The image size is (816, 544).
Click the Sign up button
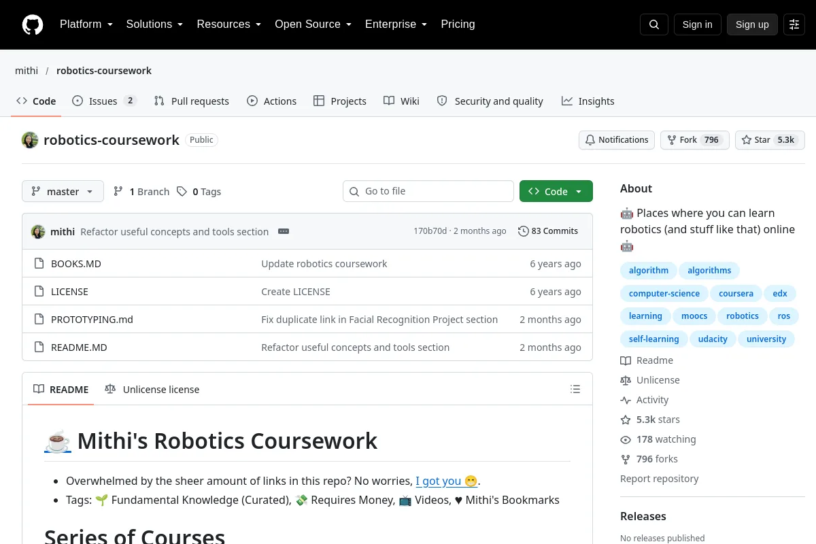point(752,24)
